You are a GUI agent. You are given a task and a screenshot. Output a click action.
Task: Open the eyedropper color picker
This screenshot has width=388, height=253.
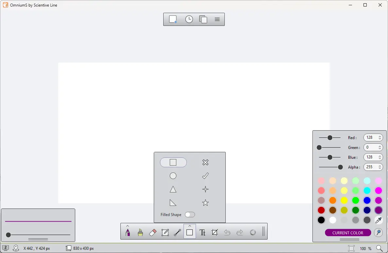(x=379, y=220)
